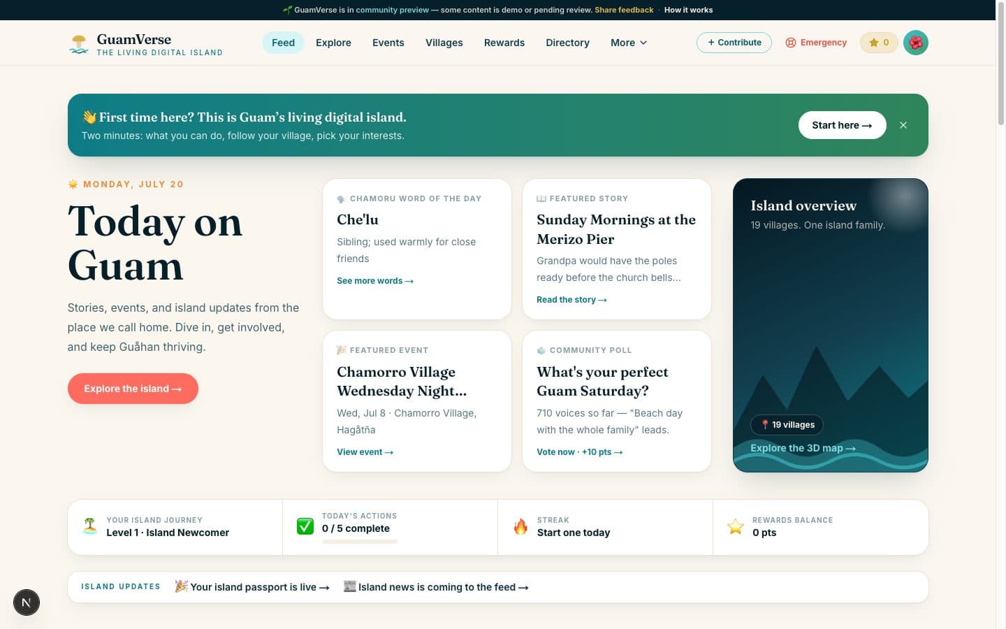Click the Island overview heading
This screenshot has height=629, width=1006.
pos(803,205)
